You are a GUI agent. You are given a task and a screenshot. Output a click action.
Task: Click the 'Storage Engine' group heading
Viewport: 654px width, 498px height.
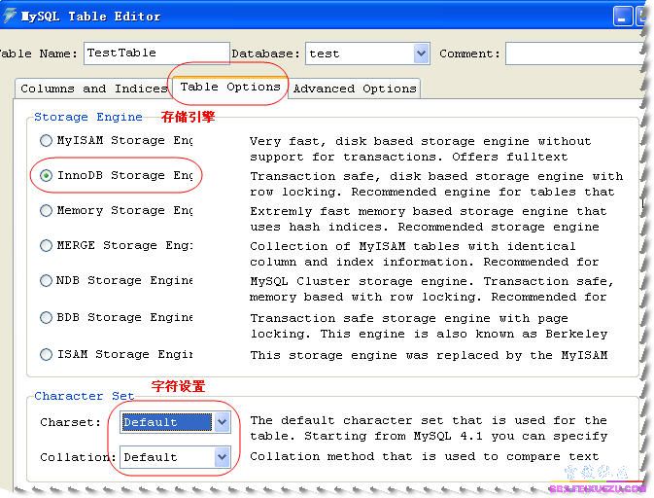click(88, 117)
